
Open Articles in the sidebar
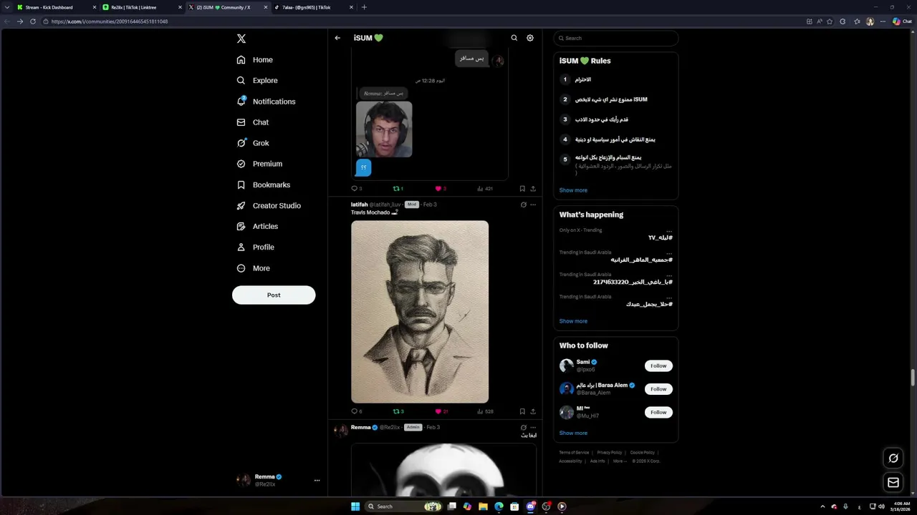tap(257, 226)
